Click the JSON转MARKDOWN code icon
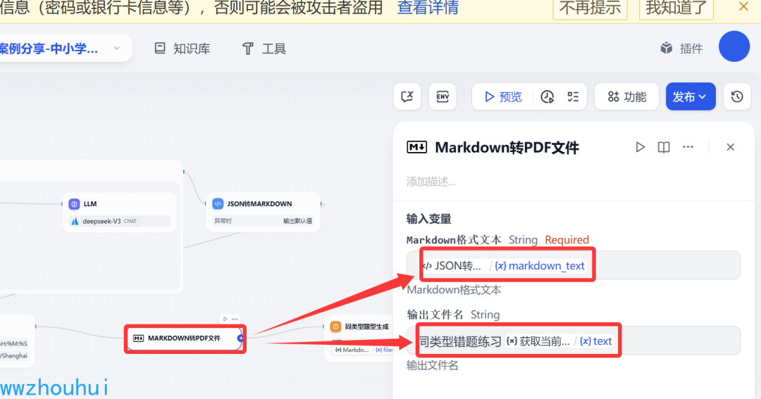761x399 pixels. 218,204
